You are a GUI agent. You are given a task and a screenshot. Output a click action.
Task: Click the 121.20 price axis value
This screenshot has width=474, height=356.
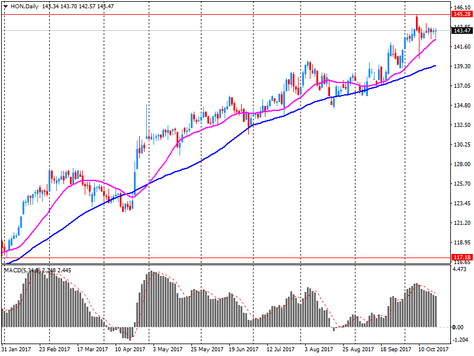point(463,223)
